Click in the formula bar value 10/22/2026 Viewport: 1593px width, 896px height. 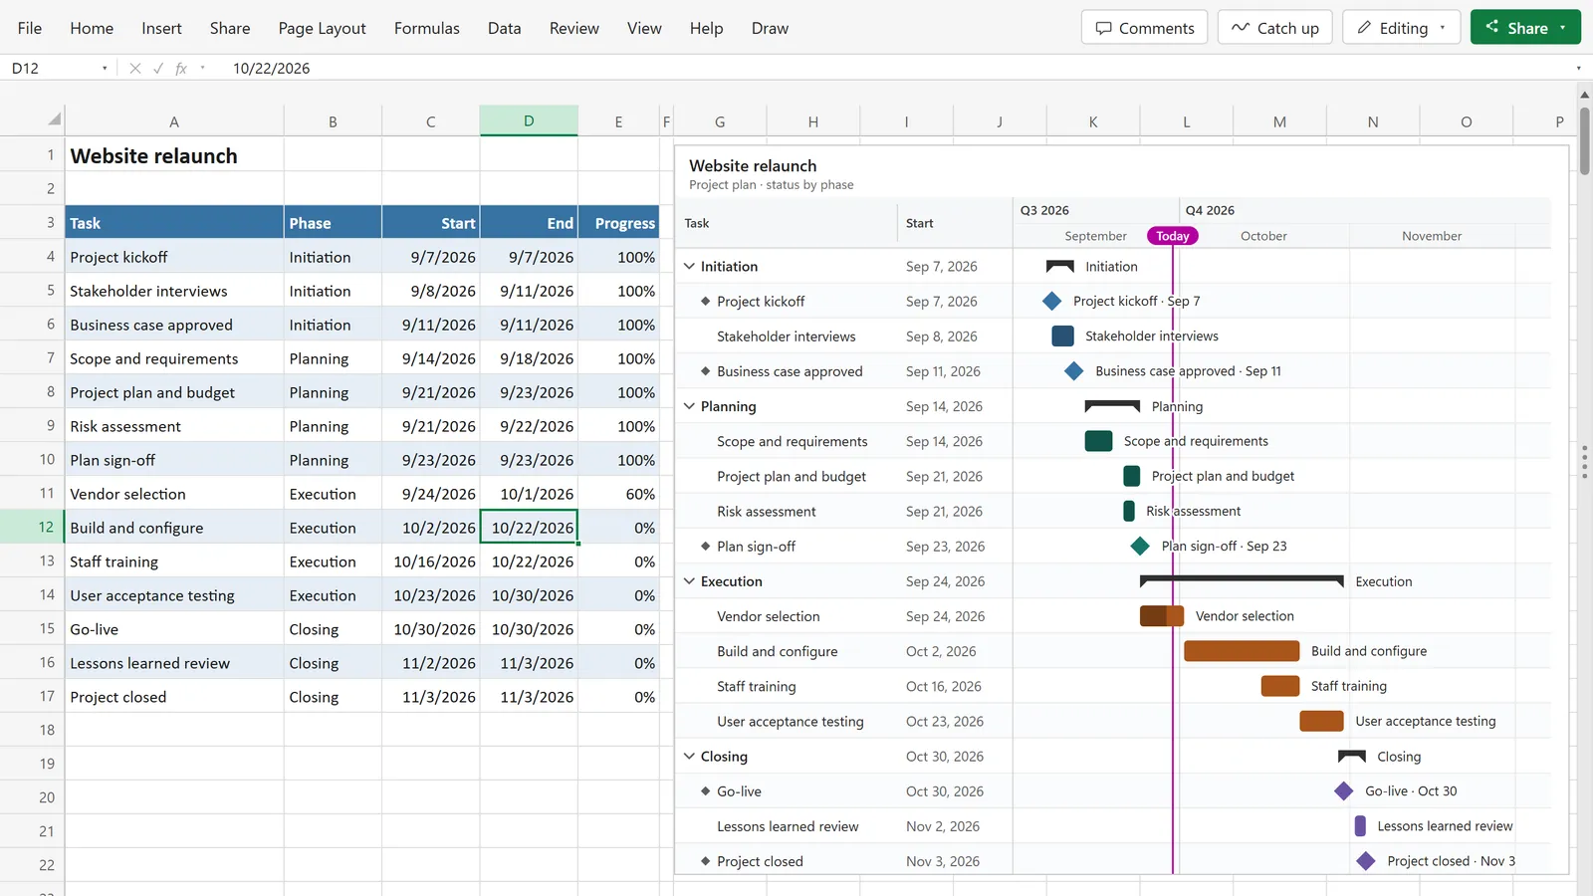coord(271,69)
